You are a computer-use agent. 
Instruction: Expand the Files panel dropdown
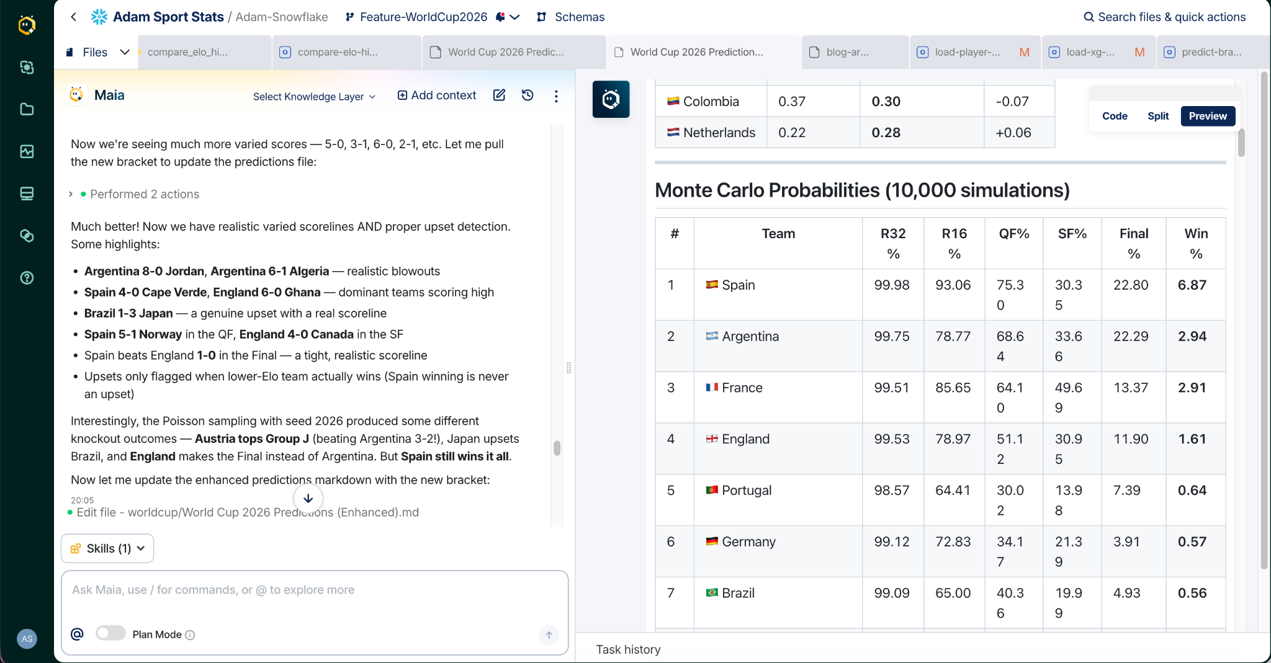pyautogui.click(x=125, y=52)
